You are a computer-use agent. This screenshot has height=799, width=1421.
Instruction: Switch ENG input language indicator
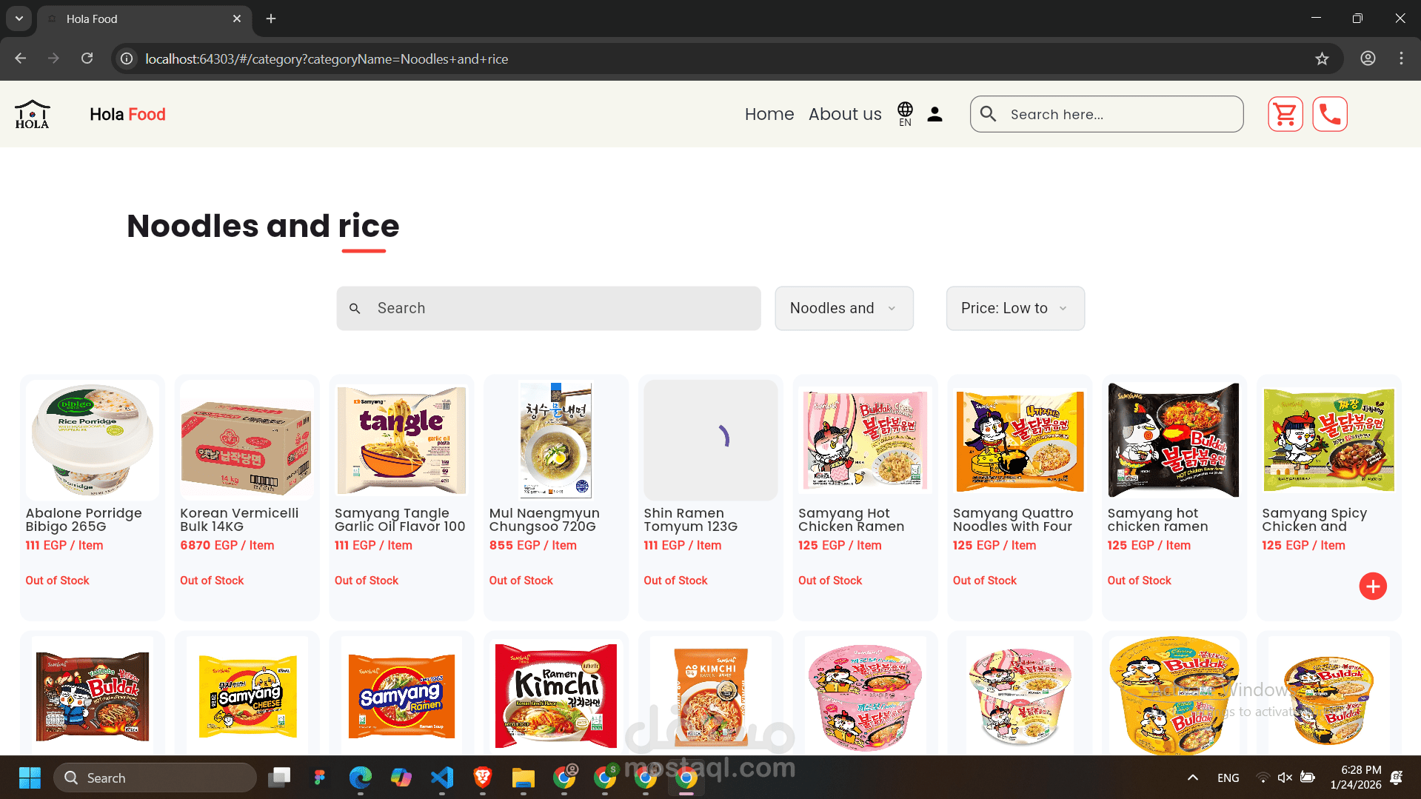pos(1228,778)
